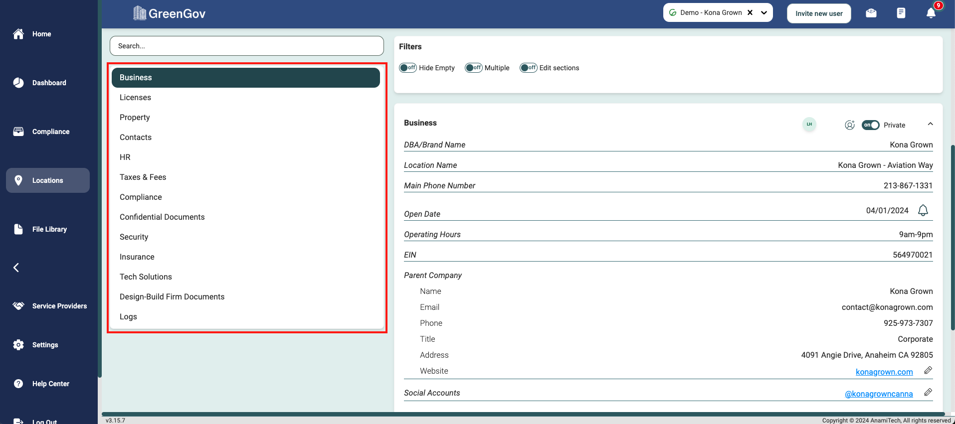Click the vertical page scrollbar

tap(953, 237)
